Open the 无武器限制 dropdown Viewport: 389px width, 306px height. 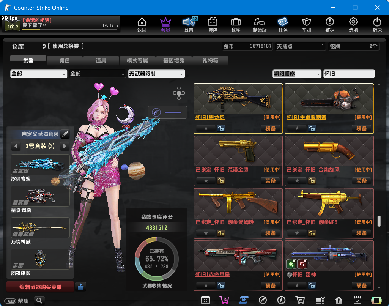point(156,74)
